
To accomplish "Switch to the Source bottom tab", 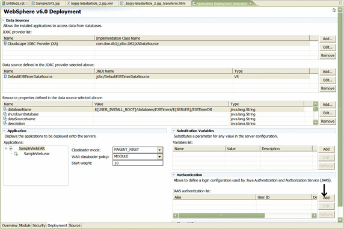I will click(75, 225).
